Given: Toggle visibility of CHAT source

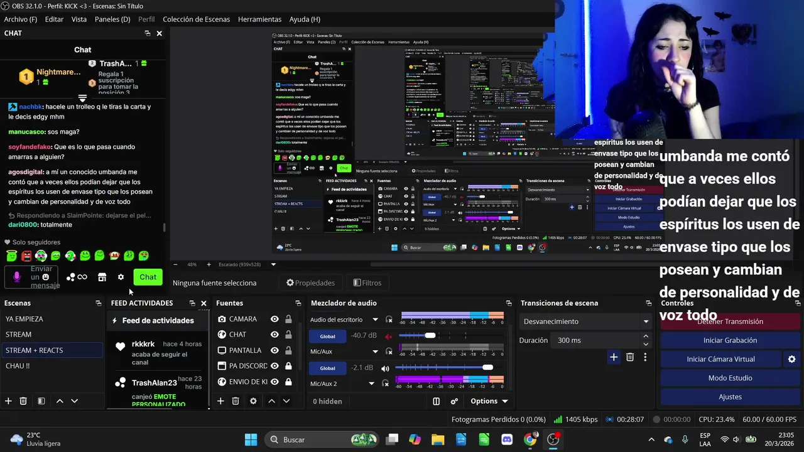Looking at the screenshot, I should [274, 335].
